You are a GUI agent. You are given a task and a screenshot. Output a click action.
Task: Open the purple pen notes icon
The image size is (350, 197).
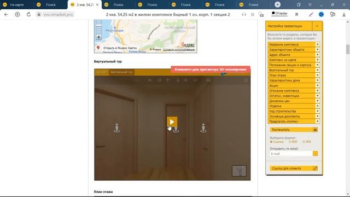311,15
